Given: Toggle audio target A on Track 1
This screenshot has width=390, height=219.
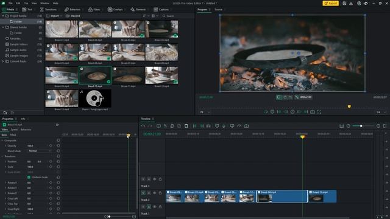Looking at the screenshot, I should pyautogui.click(x=149, y=207).
